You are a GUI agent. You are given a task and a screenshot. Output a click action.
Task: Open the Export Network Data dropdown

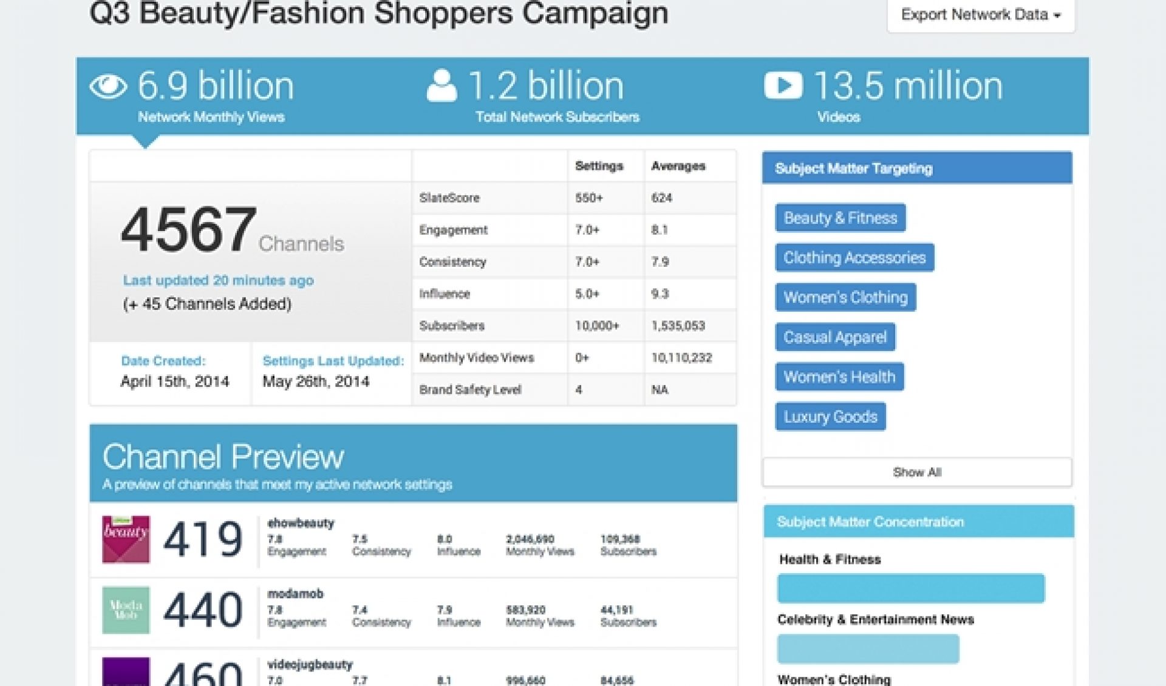click(x=980, y=15)
